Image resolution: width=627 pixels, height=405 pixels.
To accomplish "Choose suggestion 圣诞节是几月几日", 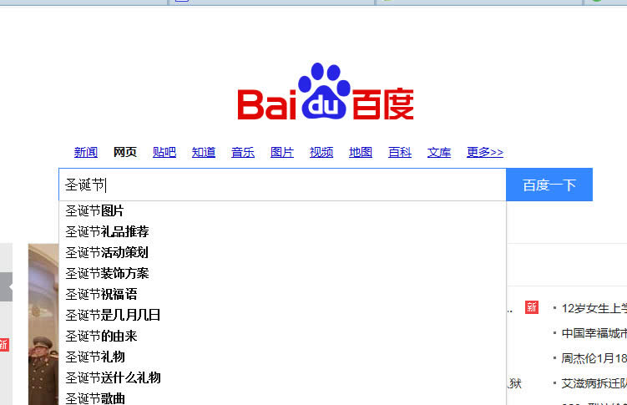I will (x=113, y=315).
